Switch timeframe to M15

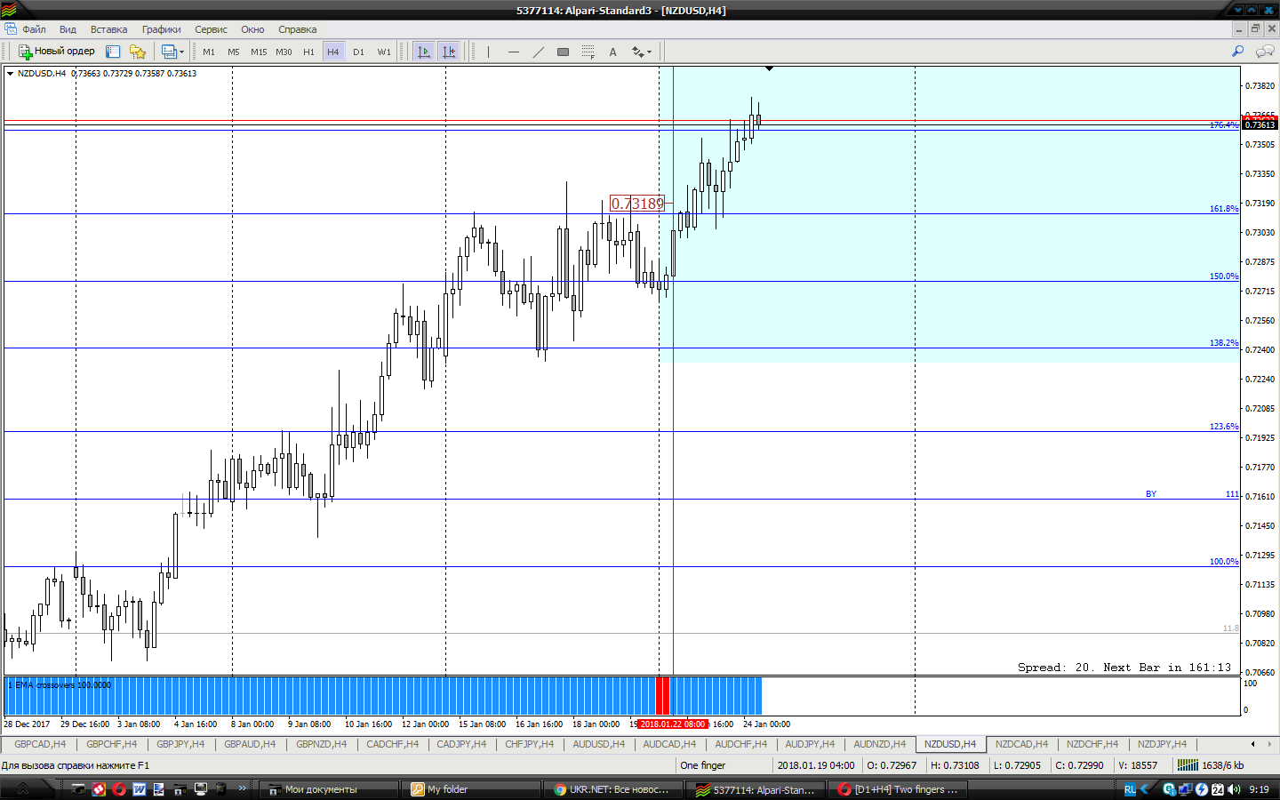point(259,52)
